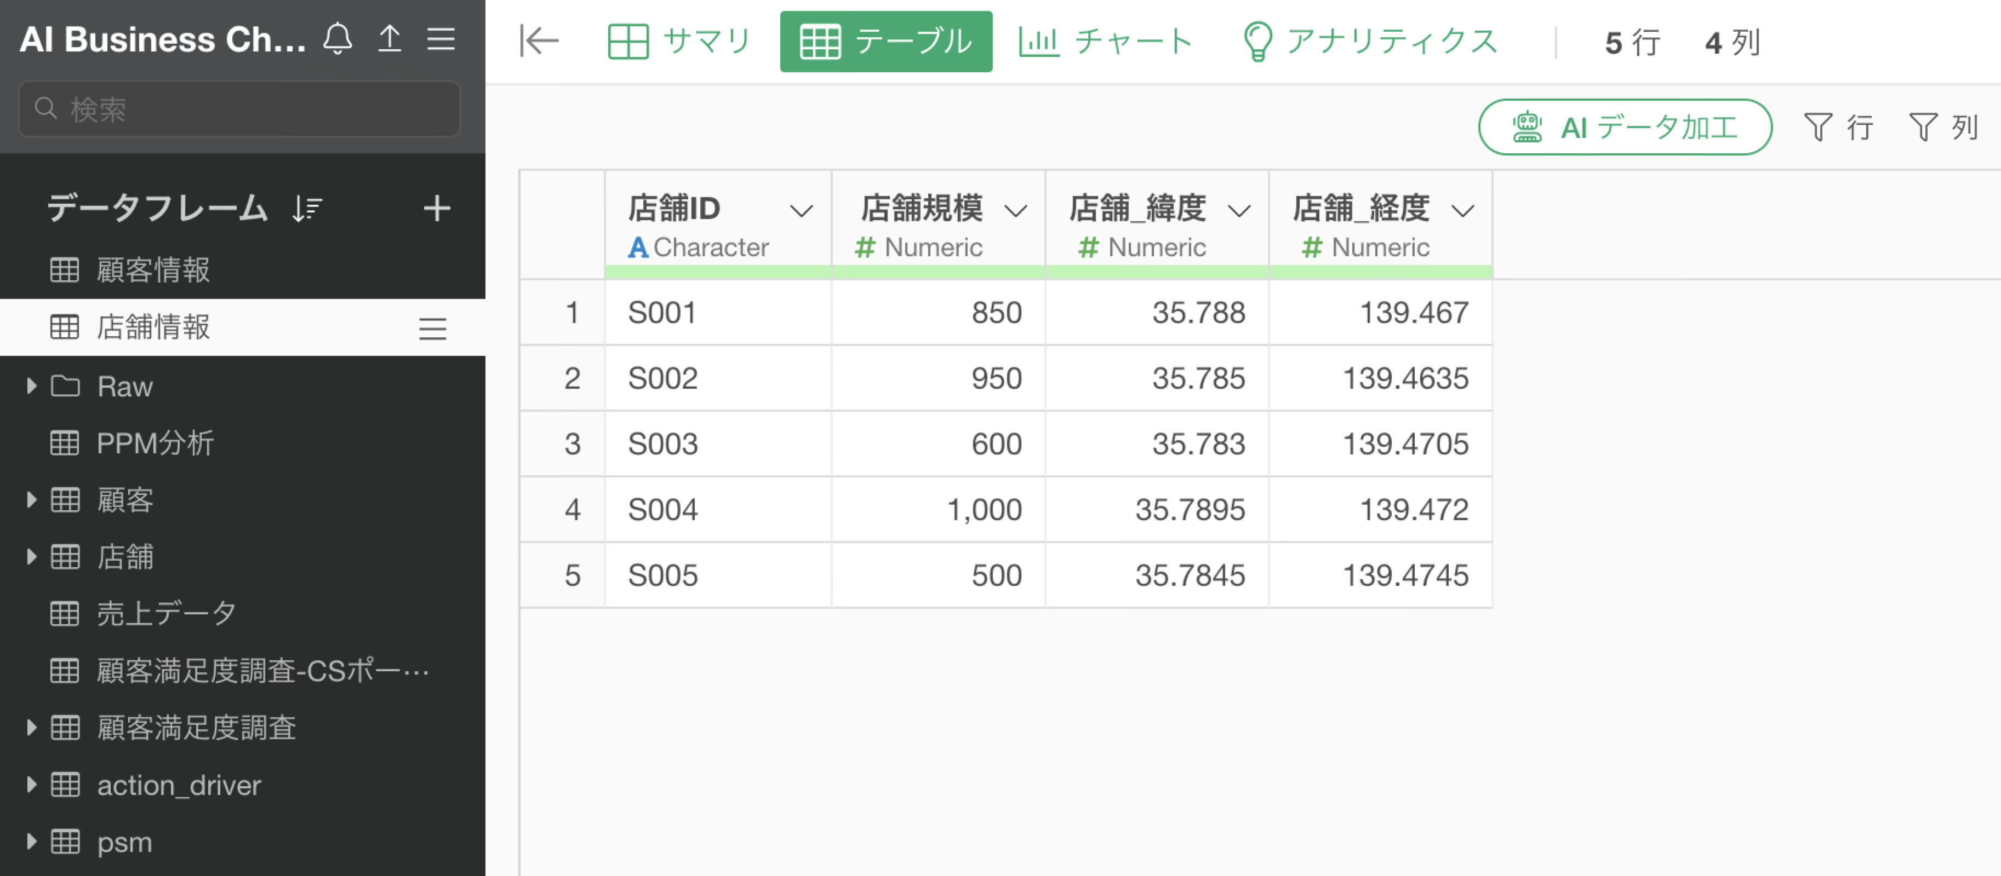Open the 店舗情報 data frame menu icon

[x=433, y=328]
